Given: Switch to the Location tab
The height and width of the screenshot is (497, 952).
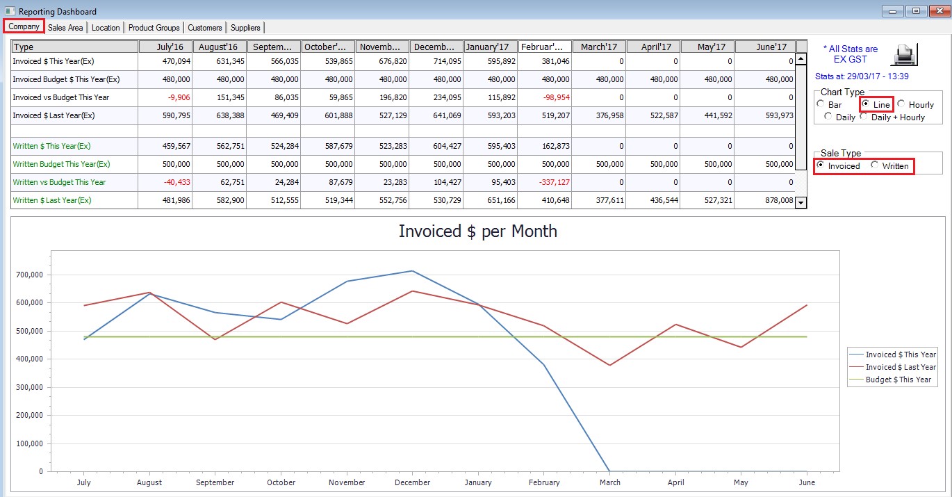Looking at the screenshot, I should point(106,28).
